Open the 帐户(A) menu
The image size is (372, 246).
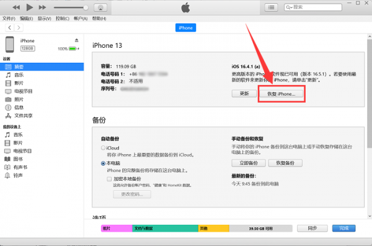[81, 18]
